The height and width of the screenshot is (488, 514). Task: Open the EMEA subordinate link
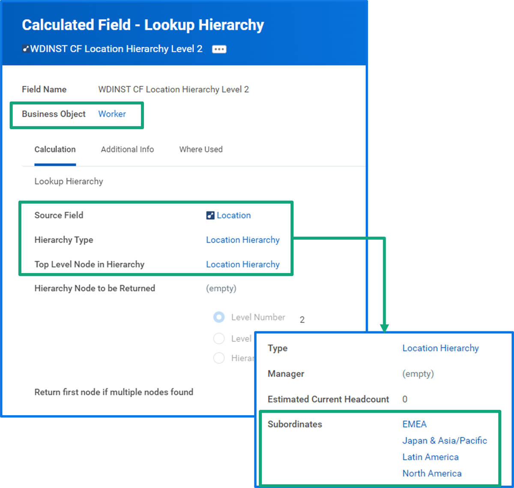pyautogui.click(x=415, y=424)
